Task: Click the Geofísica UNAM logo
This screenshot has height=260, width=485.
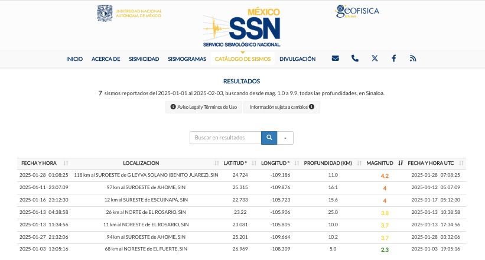Action: point(357,11)
